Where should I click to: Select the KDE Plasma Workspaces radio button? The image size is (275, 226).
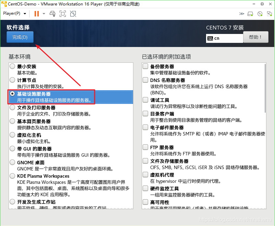[12, 176]
